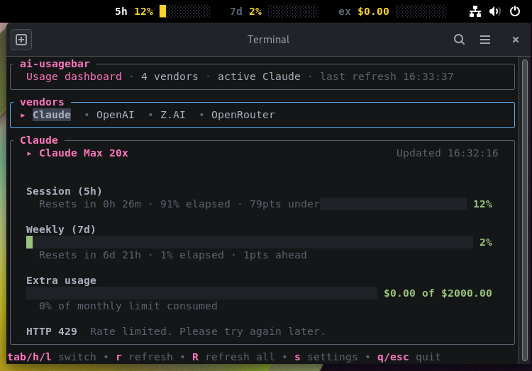This screenshot has width=532, height=371.
Task: Click 'Rate limited. Please try again later.' message
Action: (208, 331)
